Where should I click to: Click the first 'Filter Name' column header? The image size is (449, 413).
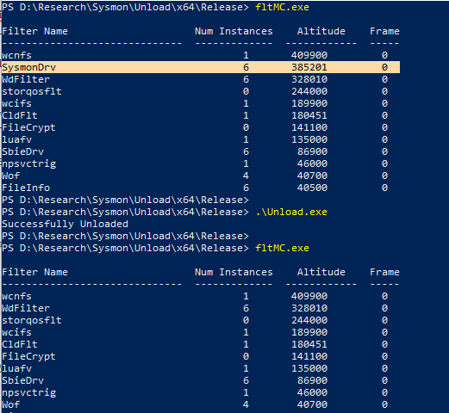tap(35, 31)
